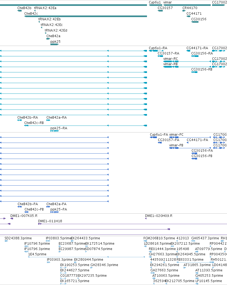The height and width of the screenshot is (285, 227).
Task: Click the DME1-007K05.R feature
Action: [x=12, y=218]
